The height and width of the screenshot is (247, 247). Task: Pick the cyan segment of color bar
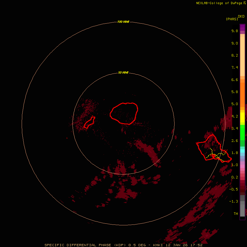(x=242, y=151)
